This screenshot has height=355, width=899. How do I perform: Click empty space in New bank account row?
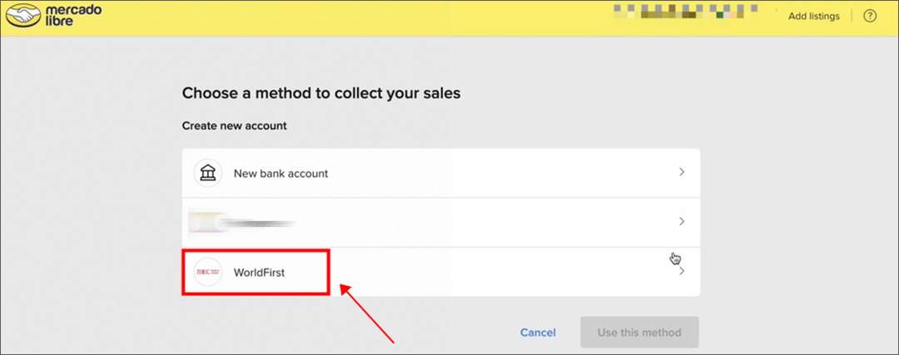[499, 174]
